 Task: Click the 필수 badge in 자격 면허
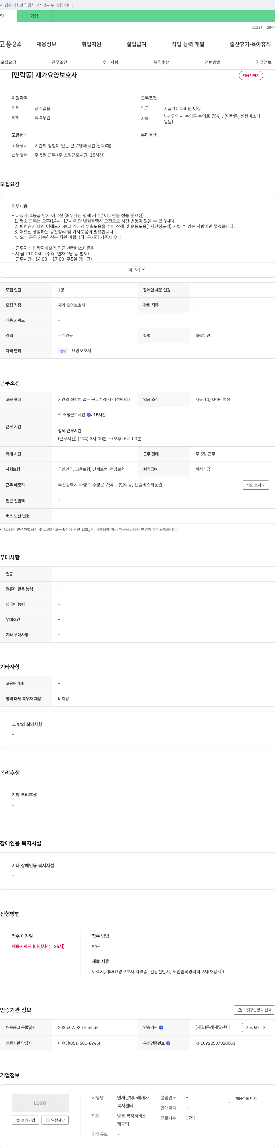63,351
